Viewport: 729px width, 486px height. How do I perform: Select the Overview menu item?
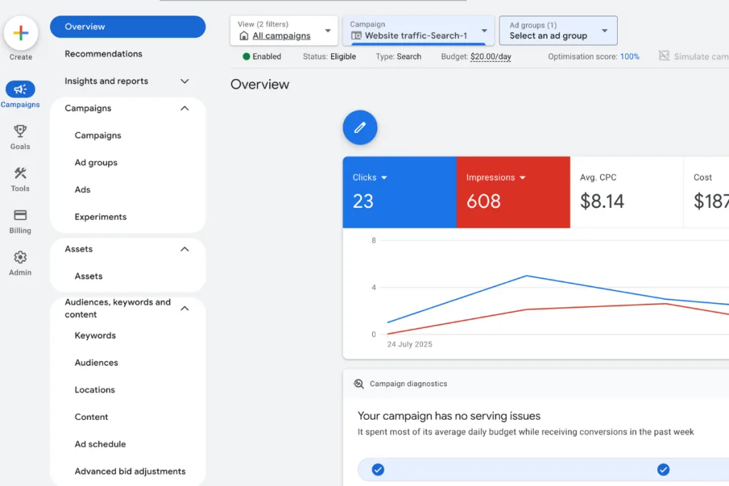pos(127,27)
